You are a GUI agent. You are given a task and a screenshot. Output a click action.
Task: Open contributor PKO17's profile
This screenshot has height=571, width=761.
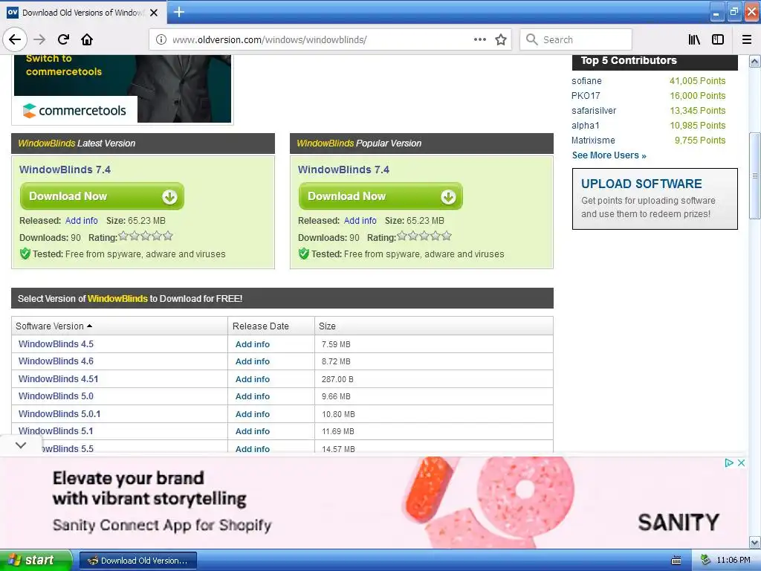[586, 96]
